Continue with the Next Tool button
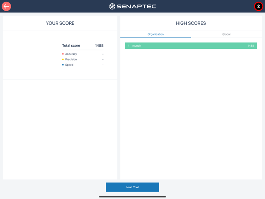The image size is (265, 199). 133,187
